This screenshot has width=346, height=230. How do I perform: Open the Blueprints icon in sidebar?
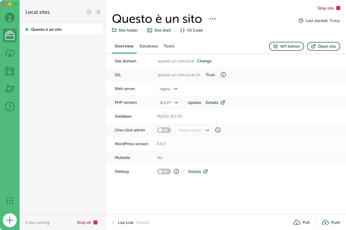pos(10,71)
